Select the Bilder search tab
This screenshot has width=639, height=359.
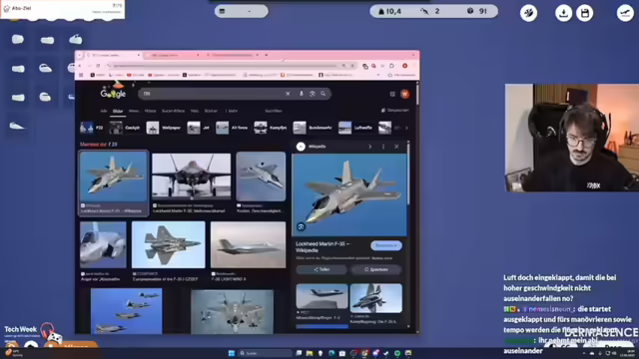click(x=118, y=111)
